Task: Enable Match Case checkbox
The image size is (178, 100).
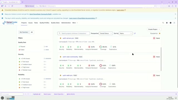Action: [43, 94]
